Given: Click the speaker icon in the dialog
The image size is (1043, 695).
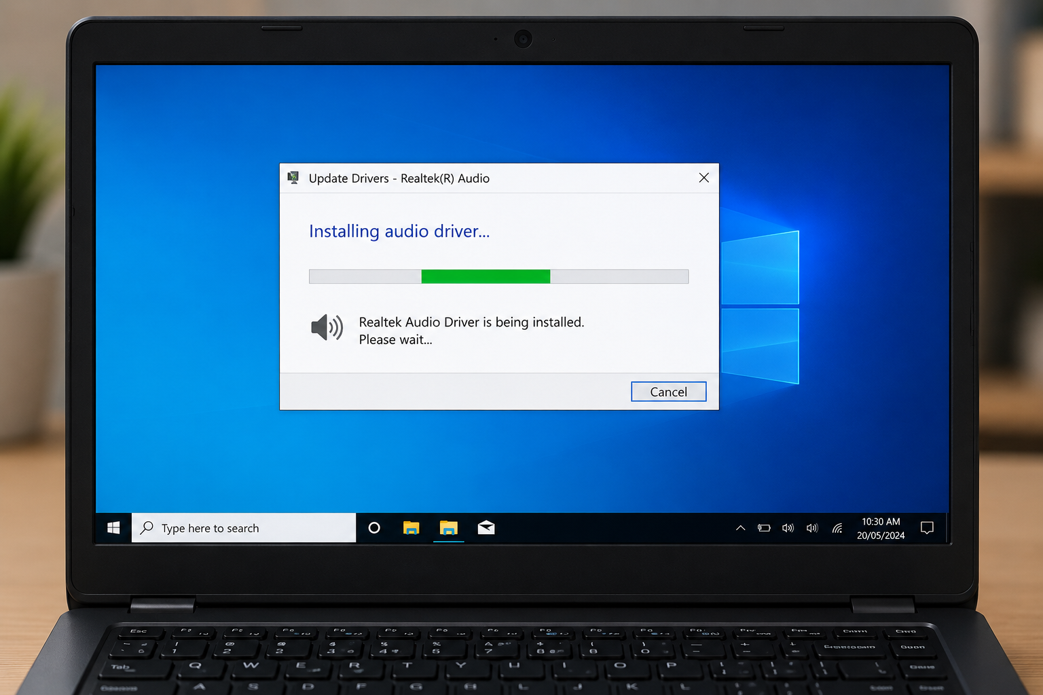Looking at the screenshot, I should 327,328.
